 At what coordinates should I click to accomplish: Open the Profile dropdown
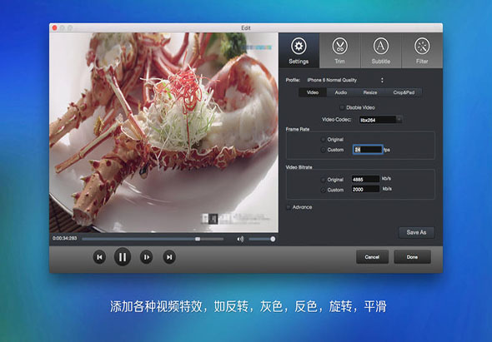345,80
